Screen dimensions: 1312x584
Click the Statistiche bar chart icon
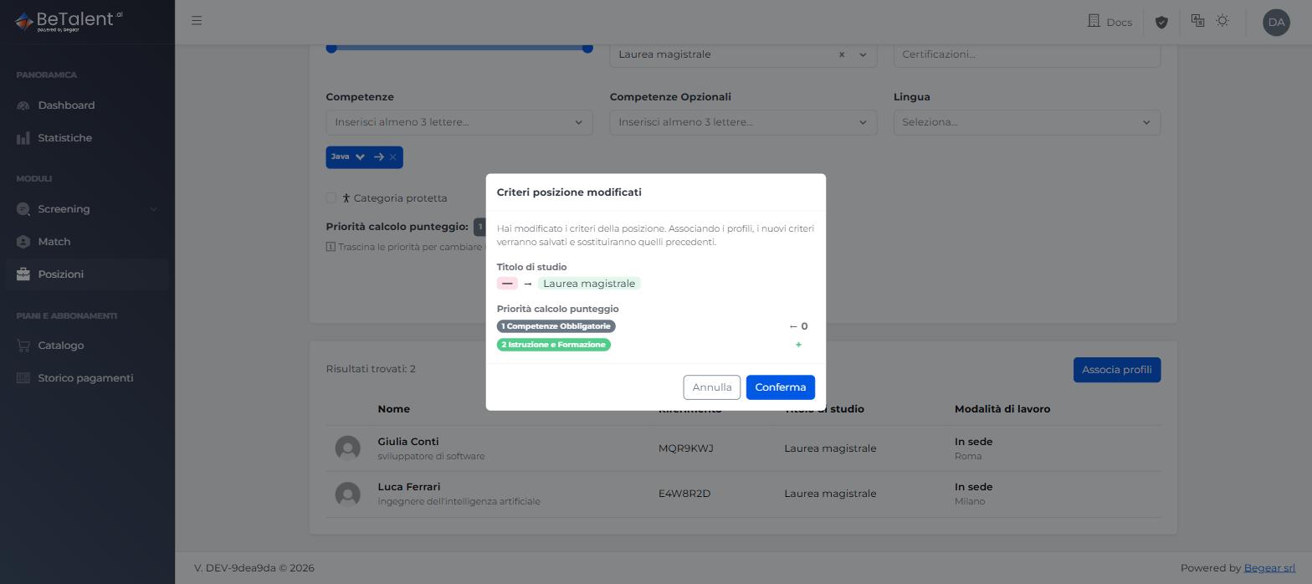(23, 138)
